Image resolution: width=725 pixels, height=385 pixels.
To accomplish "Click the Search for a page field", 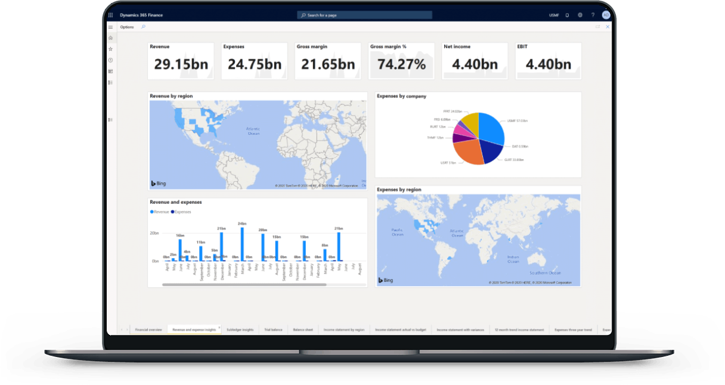I will (364, 15).
